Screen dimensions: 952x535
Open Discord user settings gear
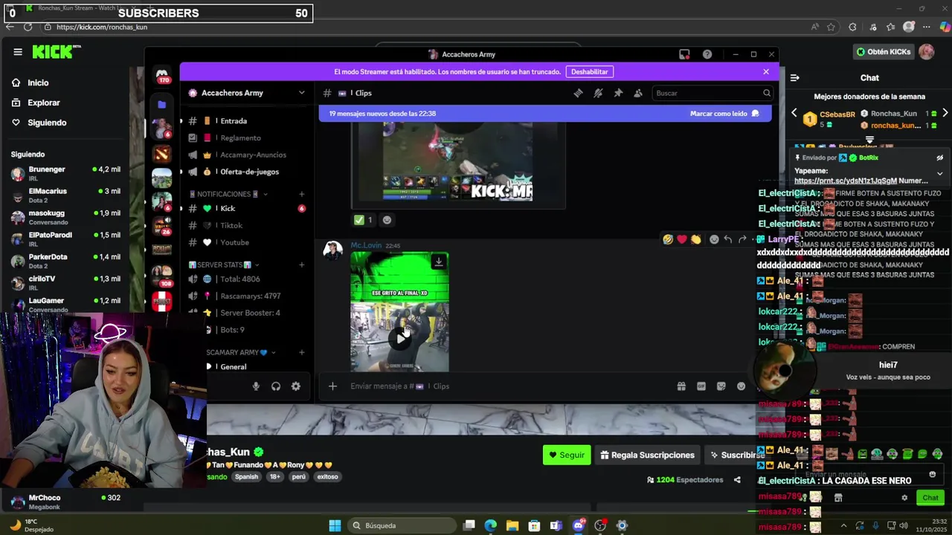(296, 386)
